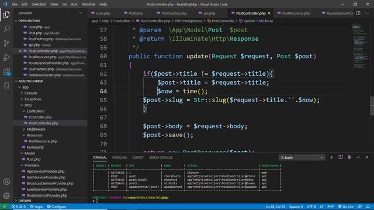Screen dimensions: 374x210
Task: Click Login in the status bar
Action: pos(36,206)
